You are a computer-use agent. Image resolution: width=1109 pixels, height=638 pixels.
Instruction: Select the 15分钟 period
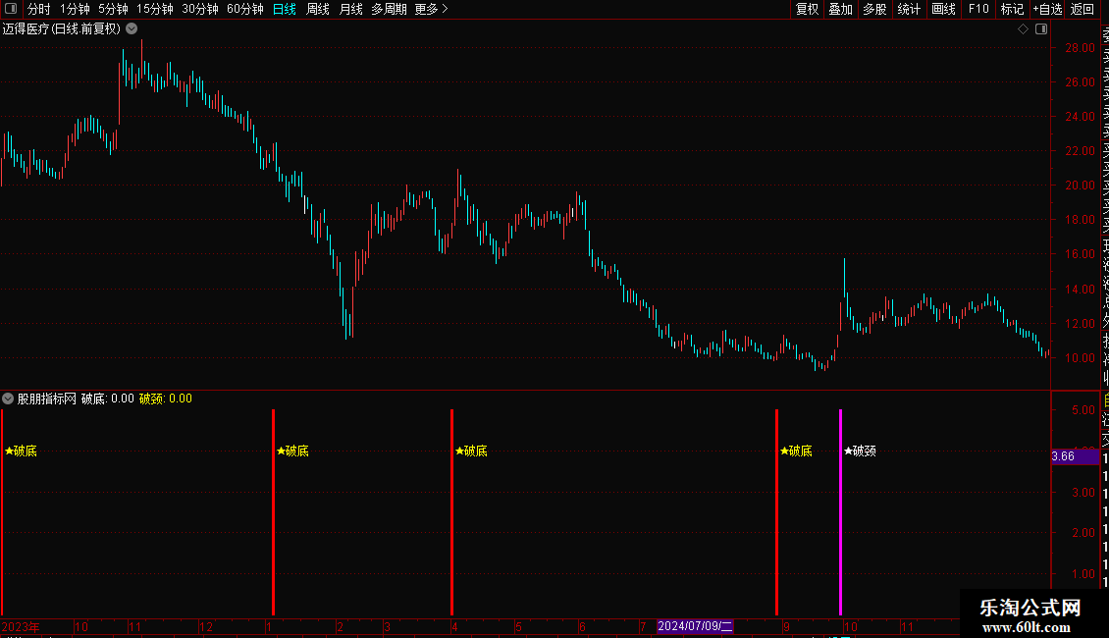tap(155, 9)
